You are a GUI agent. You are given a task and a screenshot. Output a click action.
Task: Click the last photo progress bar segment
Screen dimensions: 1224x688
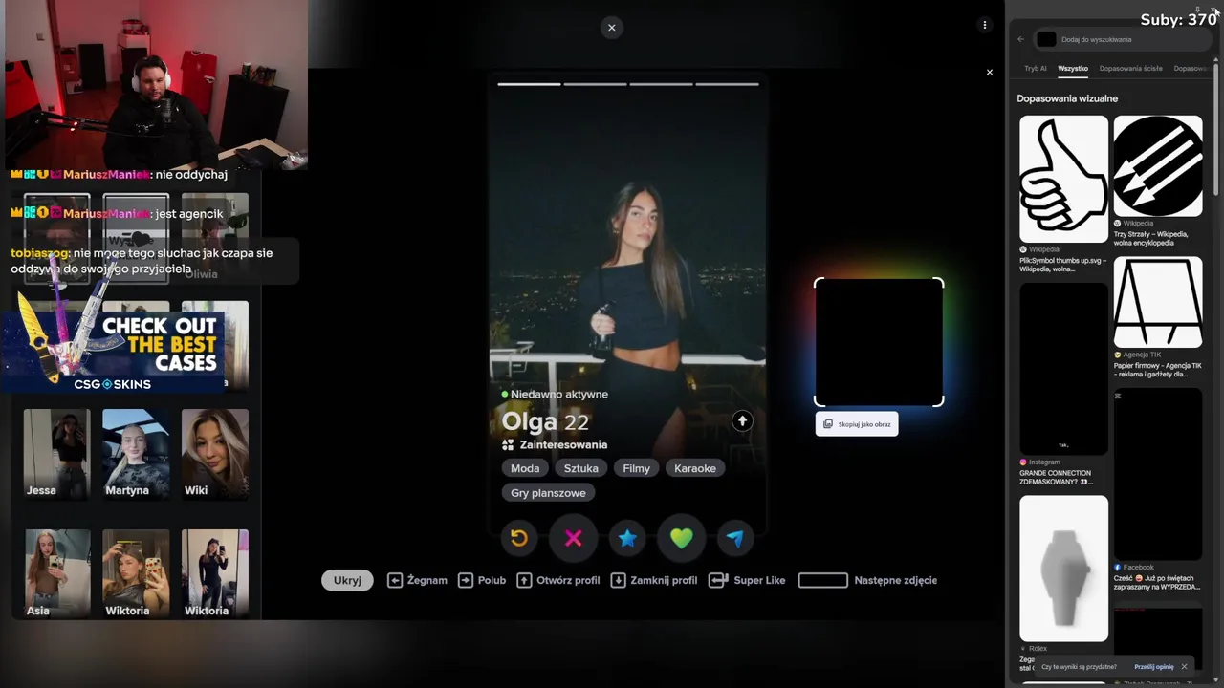pos(727,84)
